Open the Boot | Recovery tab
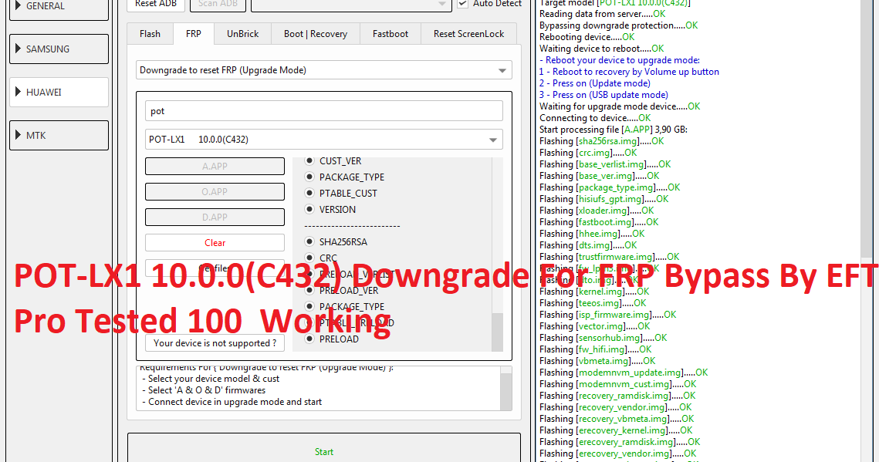Image resolution: width=879 pixels, height=462 pixels. pyautogui.click(x=315, y=34)
